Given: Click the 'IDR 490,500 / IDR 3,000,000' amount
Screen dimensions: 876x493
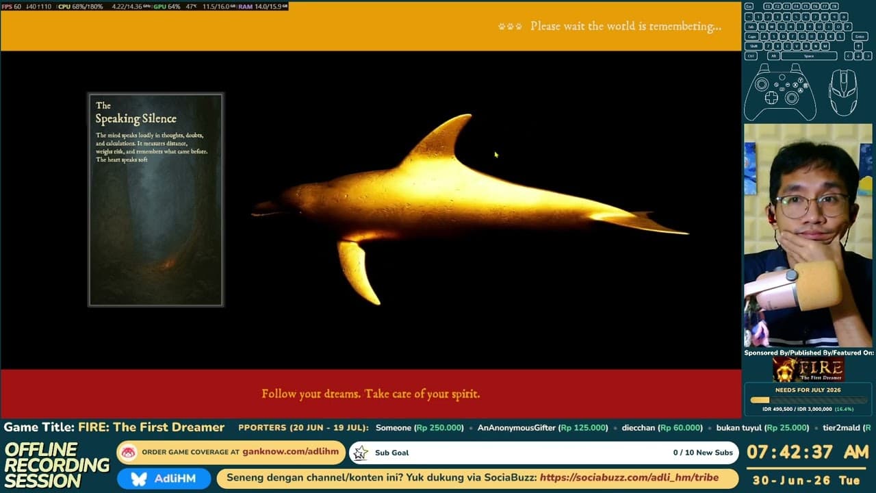Looking at the screenshot, I should (x=797, y=409).
